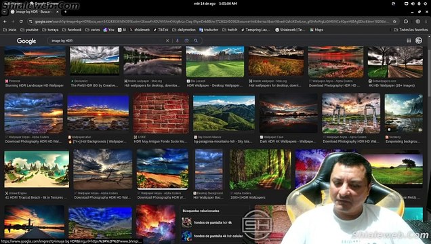Open the 'Shialeweb | Te...' bookmark
The width and height of the screenshot is (431, 244).
(x=290, y=30)
